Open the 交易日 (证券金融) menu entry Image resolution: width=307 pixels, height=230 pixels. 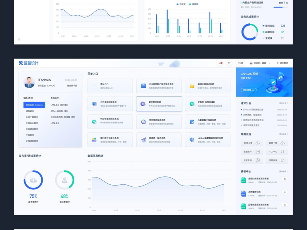(207, 104)
